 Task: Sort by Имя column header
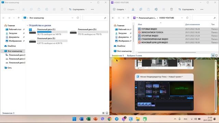tap(140, 24)
